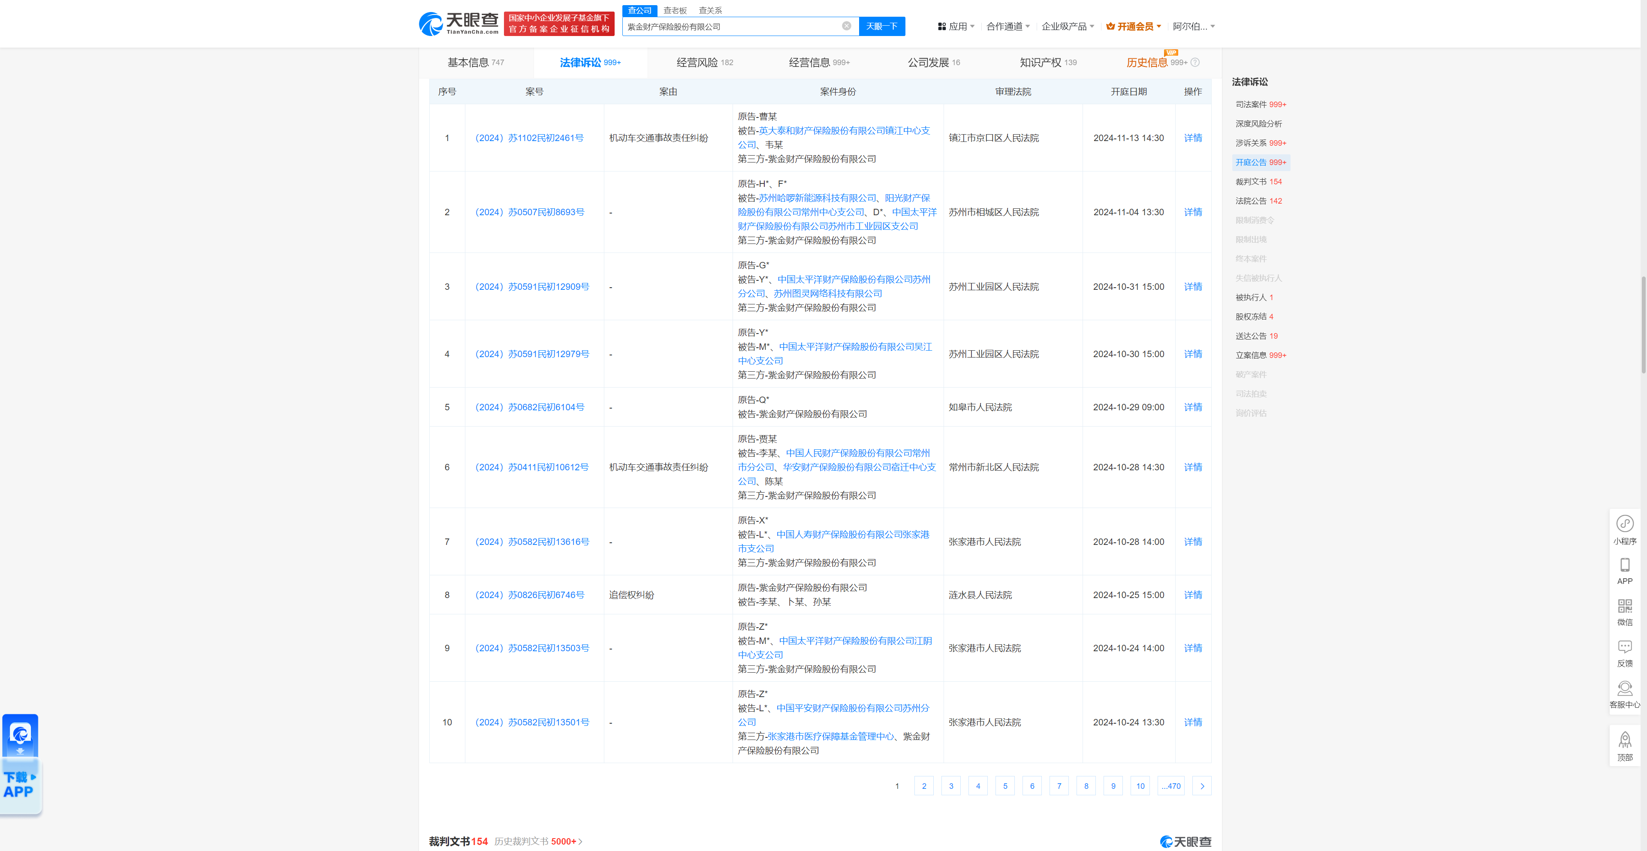Open the 应用 dropdown menu
This screenshot has height=851, width=1647.
click(956, 26)
